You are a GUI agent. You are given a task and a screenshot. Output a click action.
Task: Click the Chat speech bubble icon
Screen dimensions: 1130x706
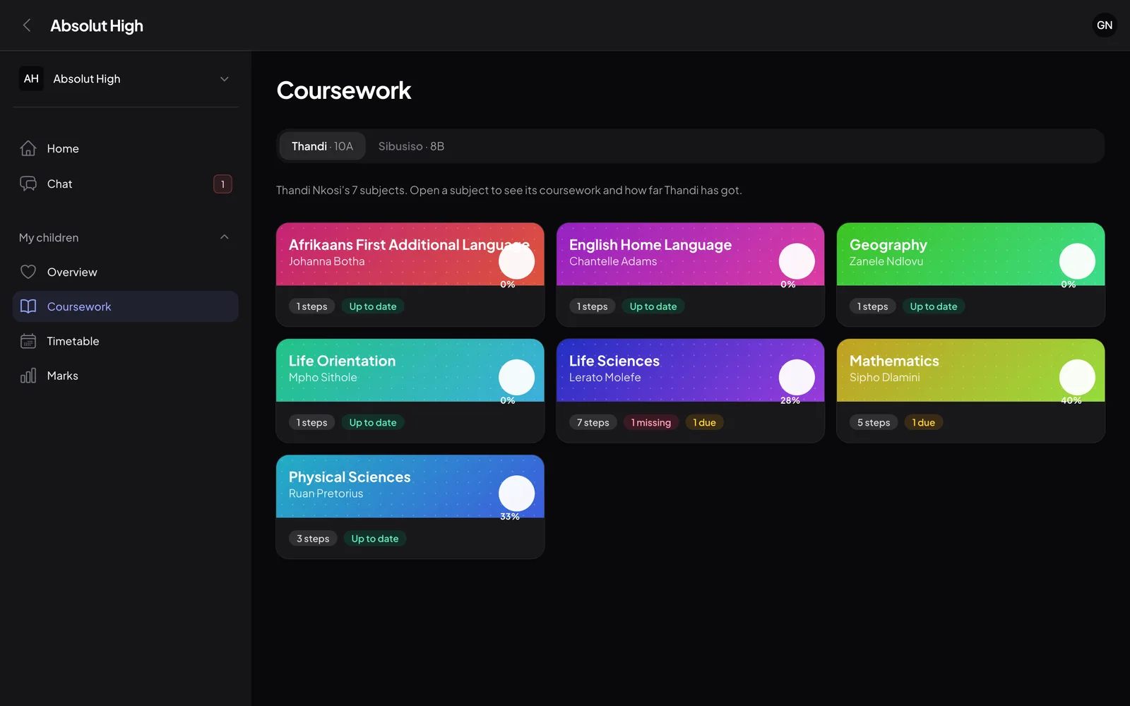click(x=28, y=184)
